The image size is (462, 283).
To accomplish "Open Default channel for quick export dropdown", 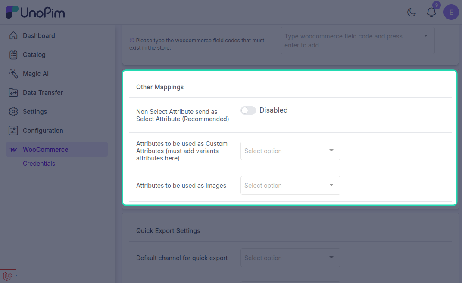I will coord(290,258).
